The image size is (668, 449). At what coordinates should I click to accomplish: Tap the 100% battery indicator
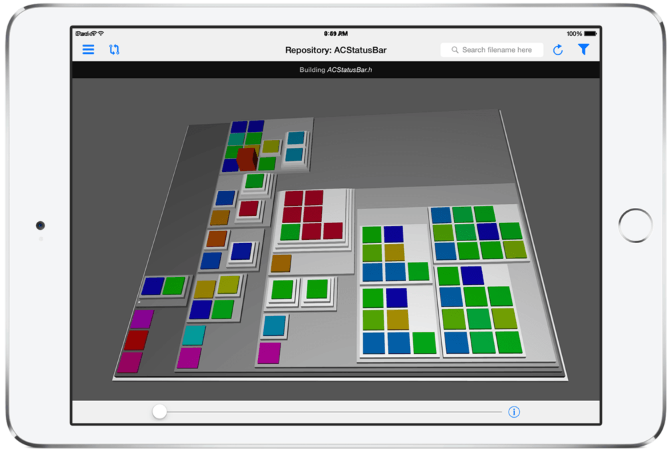(581, 33)
